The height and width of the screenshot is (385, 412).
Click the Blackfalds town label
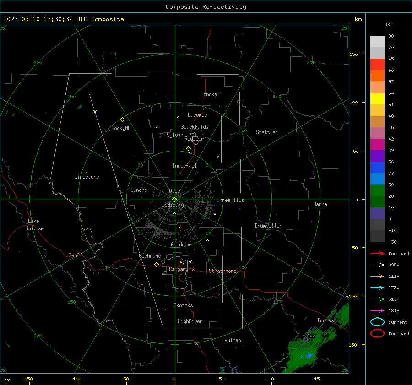[195, 127]
